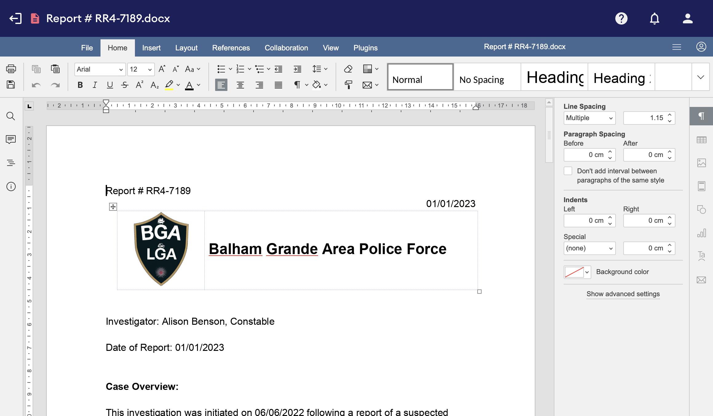Open Search from left sidebar

(x=11, y=116)
